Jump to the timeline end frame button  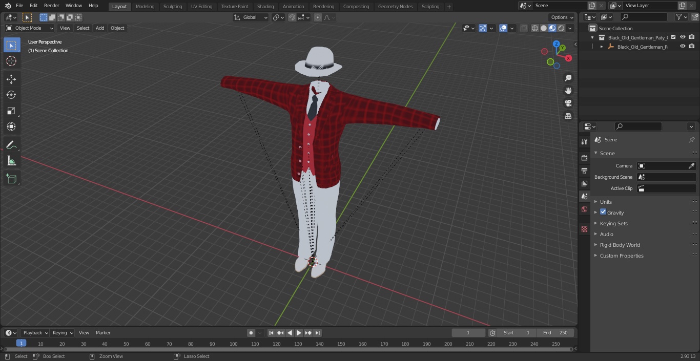point(318,333)
